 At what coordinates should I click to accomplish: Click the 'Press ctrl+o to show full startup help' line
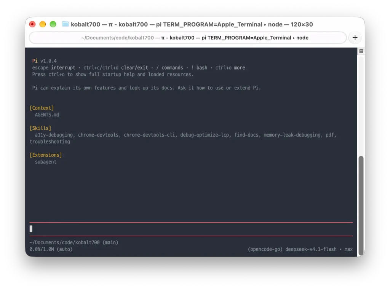tap(113, 74)
